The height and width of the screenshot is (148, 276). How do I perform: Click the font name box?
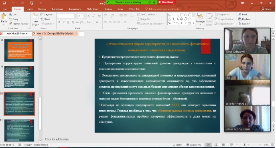tap(67, 16)
